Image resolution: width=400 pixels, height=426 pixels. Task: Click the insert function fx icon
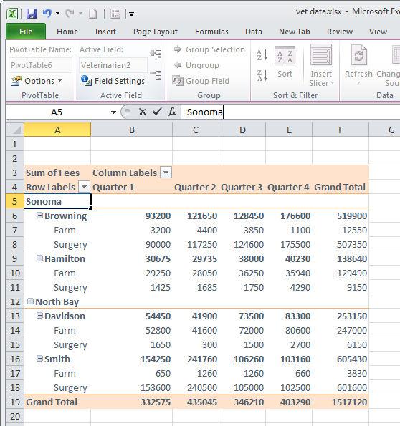coord(172,112)
